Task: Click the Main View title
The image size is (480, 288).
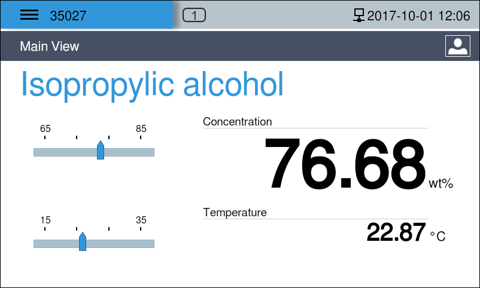Action: click(x=49, y=46)
